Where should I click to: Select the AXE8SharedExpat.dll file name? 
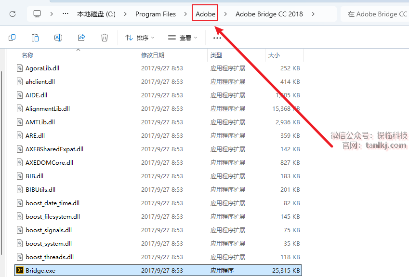[54, 149]
